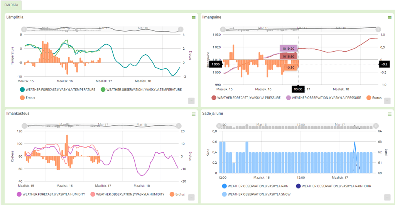Click Maalisk. 16 label on Sade ja lumi axis
This screenshot has height=205, width=395.
pos(261,178)
